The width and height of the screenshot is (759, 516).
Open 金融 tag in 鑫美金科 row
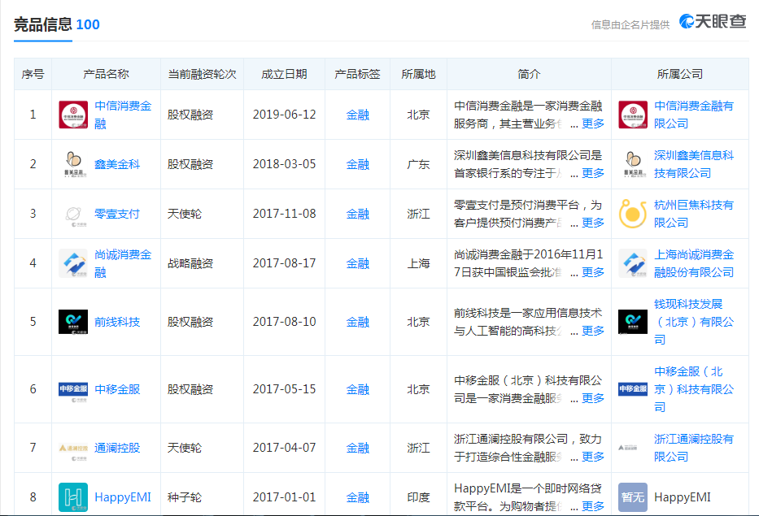tap(357, 164)
